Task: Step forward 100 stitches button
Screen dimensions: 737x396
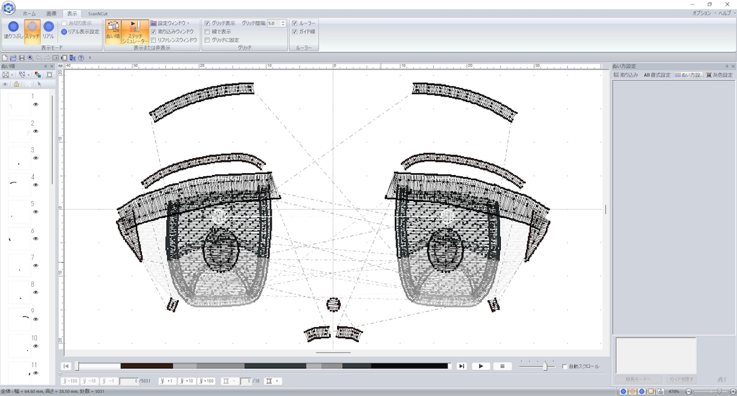Action: click(x=207, y=381)
